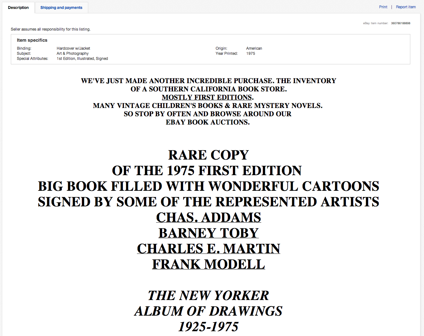Click the Year Printed label
This screenshot has width=424, height=336.
(227, 54)
